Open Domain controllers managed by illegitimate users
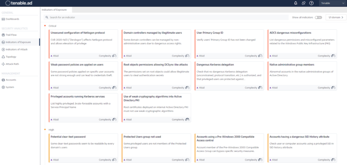Screen dimensions: 347x165 [x=156, y=44]
